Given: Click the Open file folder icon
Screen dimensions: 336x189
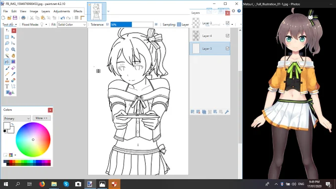Looking at the screenshot, I should (9, 18).
